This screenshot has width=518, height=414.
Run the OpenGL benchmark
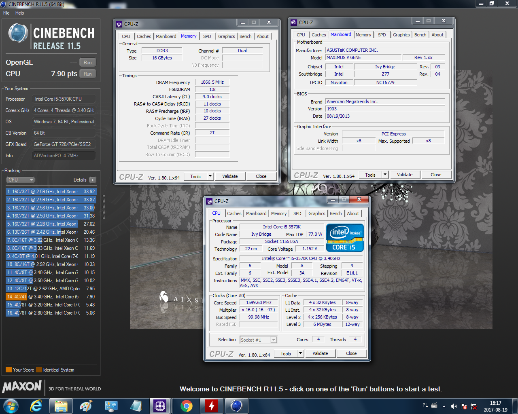[88, 63]
